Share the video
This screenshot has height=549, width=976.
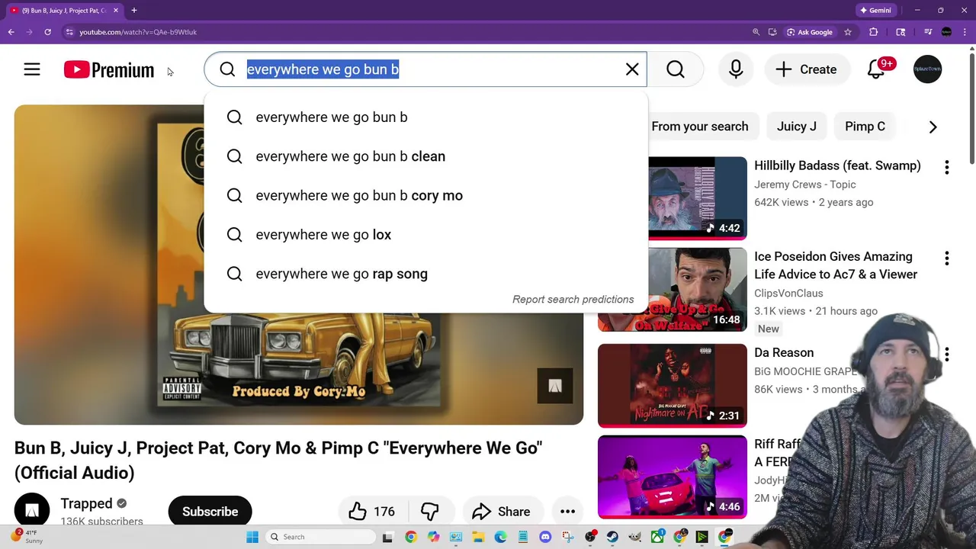click(501, 512)
